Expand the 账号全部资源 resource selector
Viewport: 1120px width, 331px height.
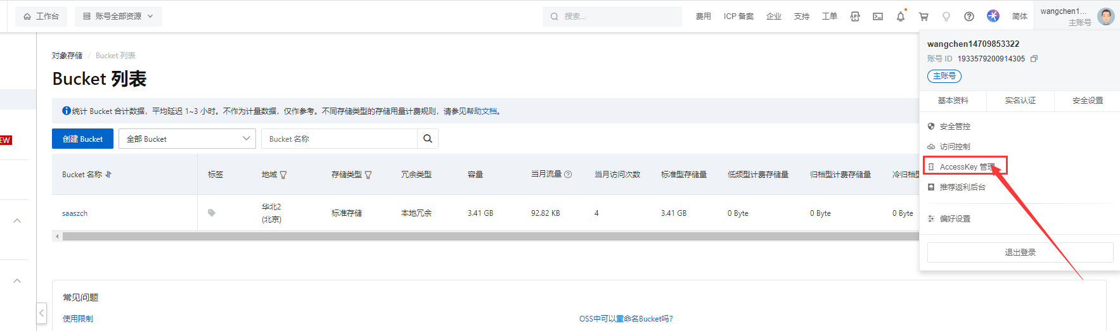point(119,16)
